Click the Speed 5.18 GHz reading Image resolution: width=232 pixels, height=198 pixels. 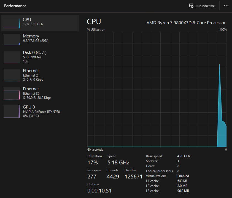coord(118,162)
